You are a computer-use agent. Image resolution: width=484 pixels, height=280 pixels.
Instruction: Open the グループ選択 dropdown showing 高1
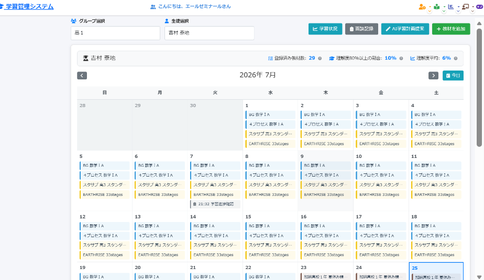pyautogui.click(x=115, y=33)
